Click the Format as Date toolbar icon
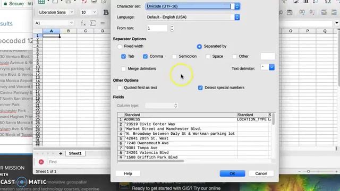The width and height of the screenshot is (340, 191). [290, 12]
